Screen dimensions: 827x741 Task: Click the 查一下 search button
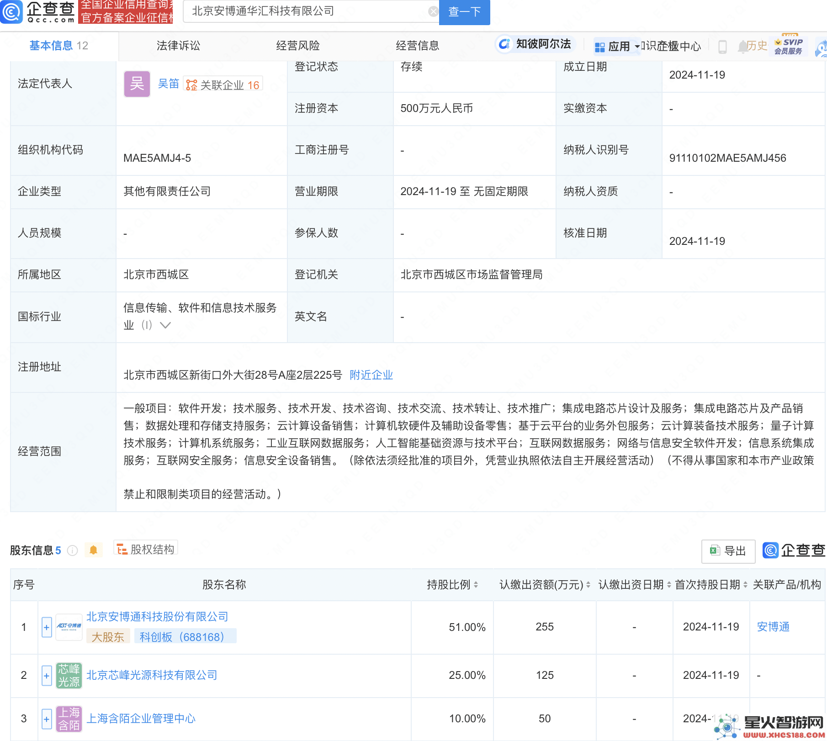[464, 12]
